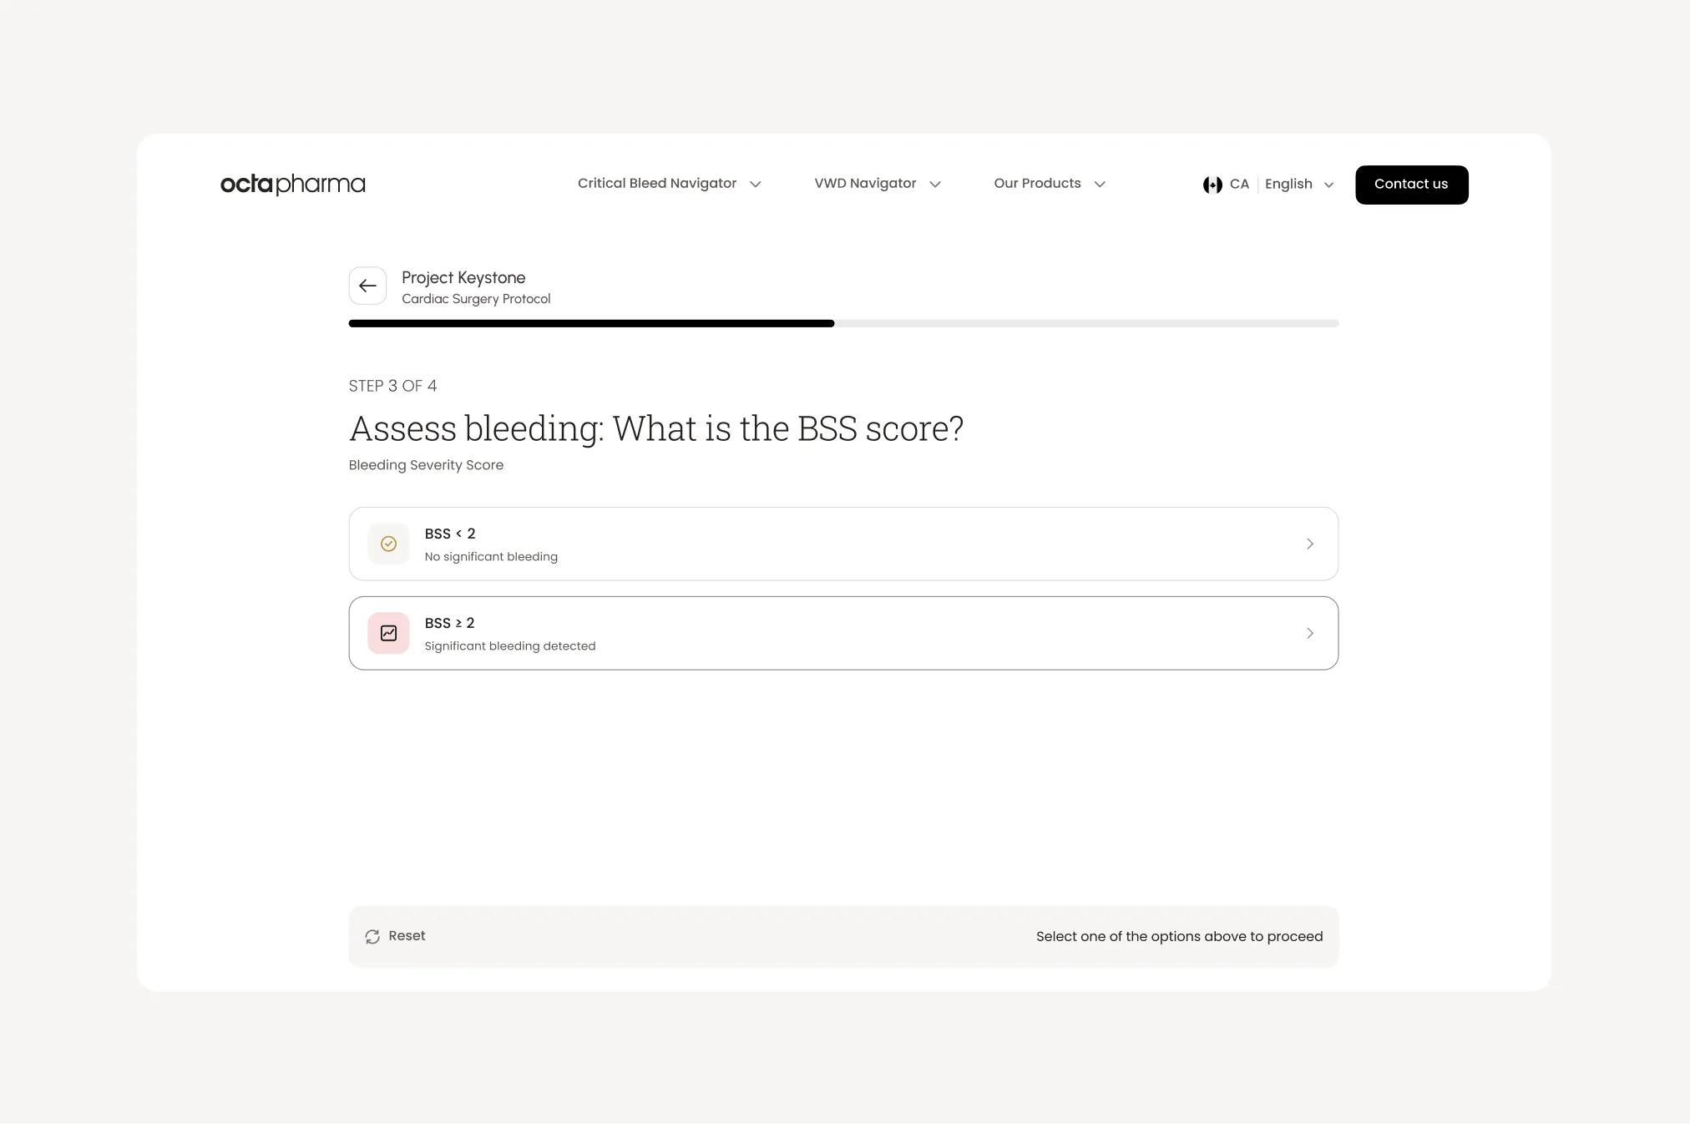
Task: Click the Reset button
Action: tap(396, 936)
